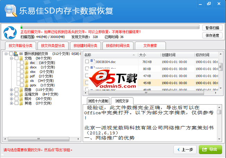
Task: Click the 照片 folder icon
Action: [x=21, y=99]
